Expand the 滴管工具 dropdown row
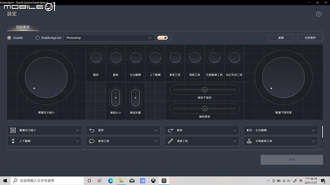 pos(202,141)
